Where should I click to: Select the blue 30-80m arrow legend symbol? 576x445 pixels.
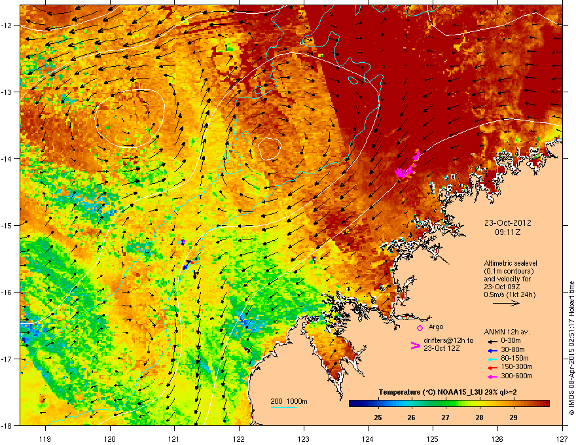(492, 350)
